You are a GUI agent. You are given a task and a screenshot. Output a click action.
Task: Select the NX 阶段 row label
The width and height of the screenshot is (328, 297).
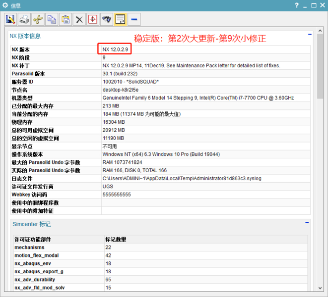pyautogui.click(x=20, y=57)
